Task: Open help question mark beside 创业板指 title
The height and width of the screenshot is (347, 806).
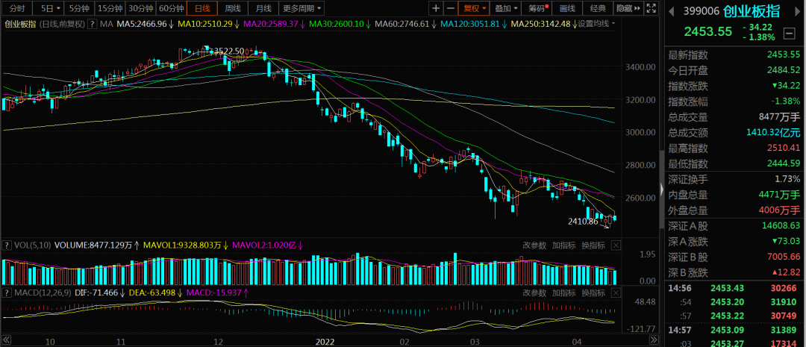Action: (x=92, y=24)
